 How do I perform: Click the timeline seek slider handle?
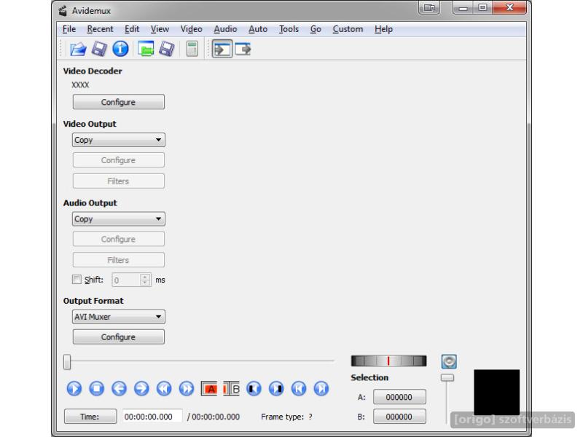[67, 362]
